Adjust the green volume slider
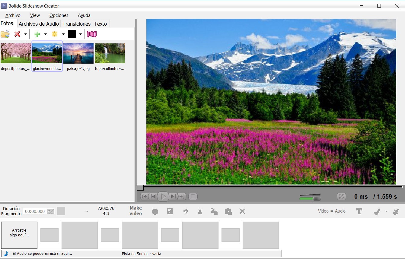This screenshot has height=259, width=405. tap(310, 198)
